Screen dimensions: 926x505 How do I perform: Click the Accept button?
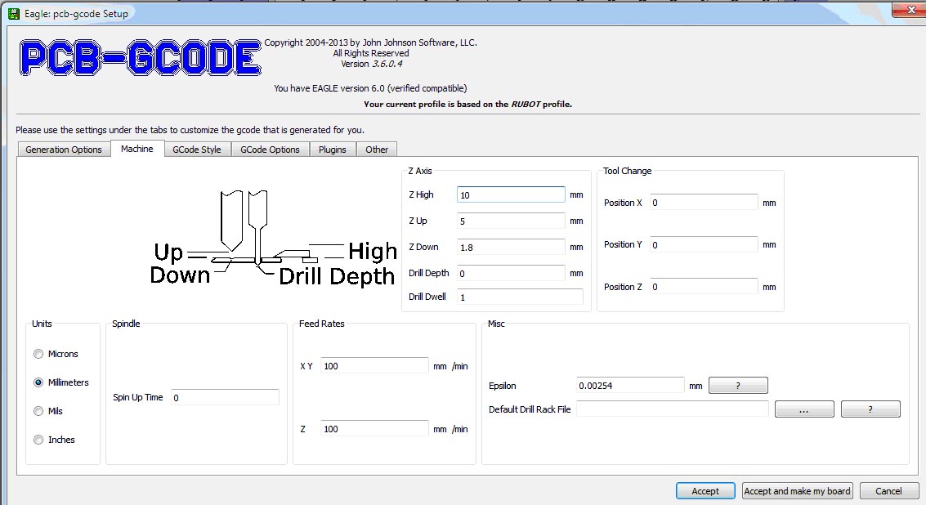[705, 491]
